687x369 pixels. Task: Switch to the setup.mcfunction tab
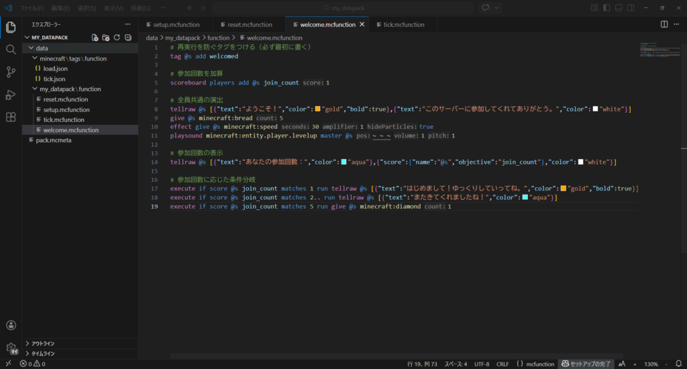tap(172, 24)
